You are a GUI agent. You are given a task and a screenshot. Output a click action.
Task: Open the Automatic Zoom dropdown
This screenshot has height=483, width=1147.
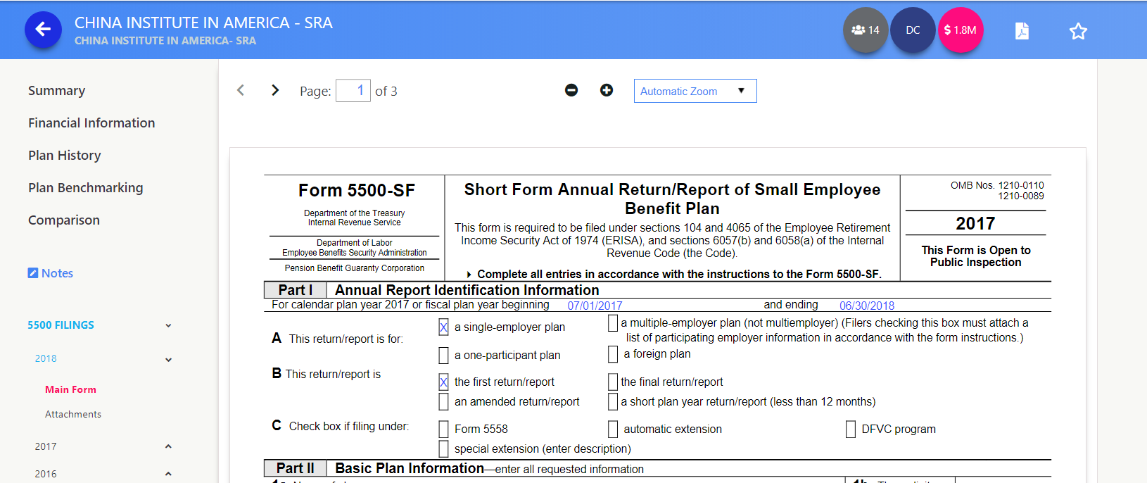[695, 91]
